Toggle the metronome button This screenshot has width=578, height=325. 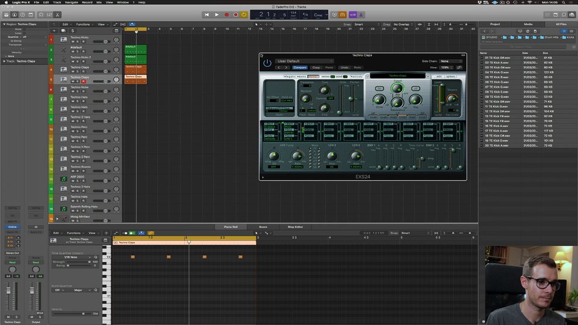(x=361, y=14)
